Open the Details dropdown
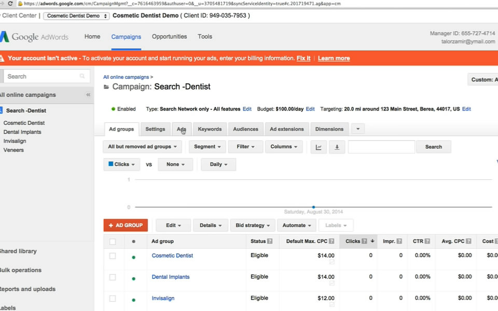 (211, 225)
